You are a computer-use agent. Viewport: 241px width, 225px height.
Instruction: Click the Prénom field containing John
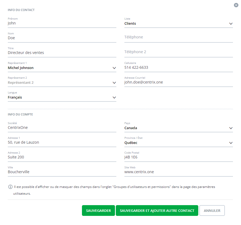pos(62,23)
